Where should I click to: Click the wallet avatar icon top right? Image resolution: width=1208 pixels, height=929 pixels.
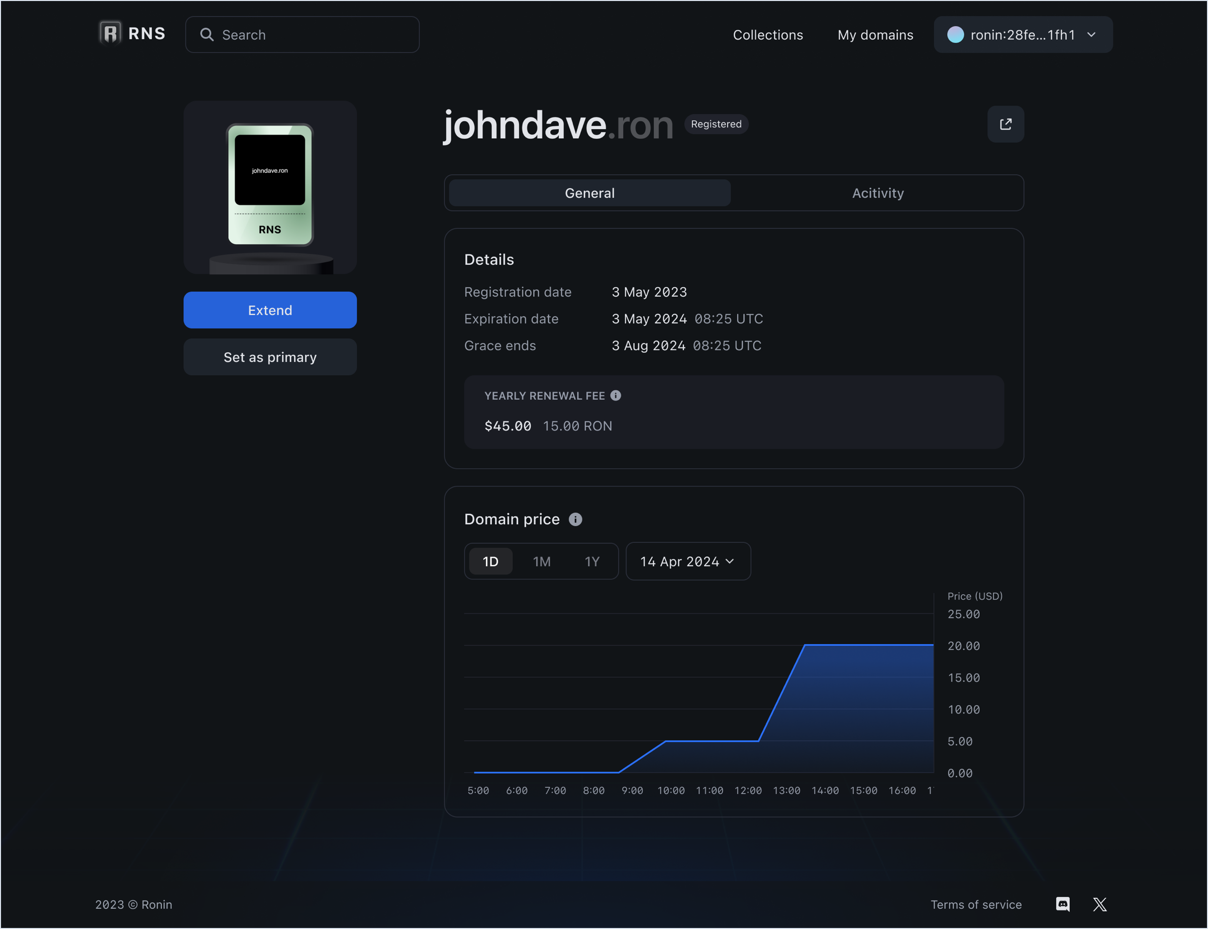click(956, 34)
